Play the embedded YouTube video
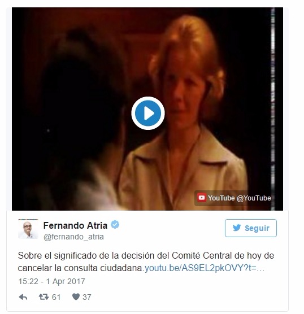Screen dimensions: 304x314 coord(148,113)
